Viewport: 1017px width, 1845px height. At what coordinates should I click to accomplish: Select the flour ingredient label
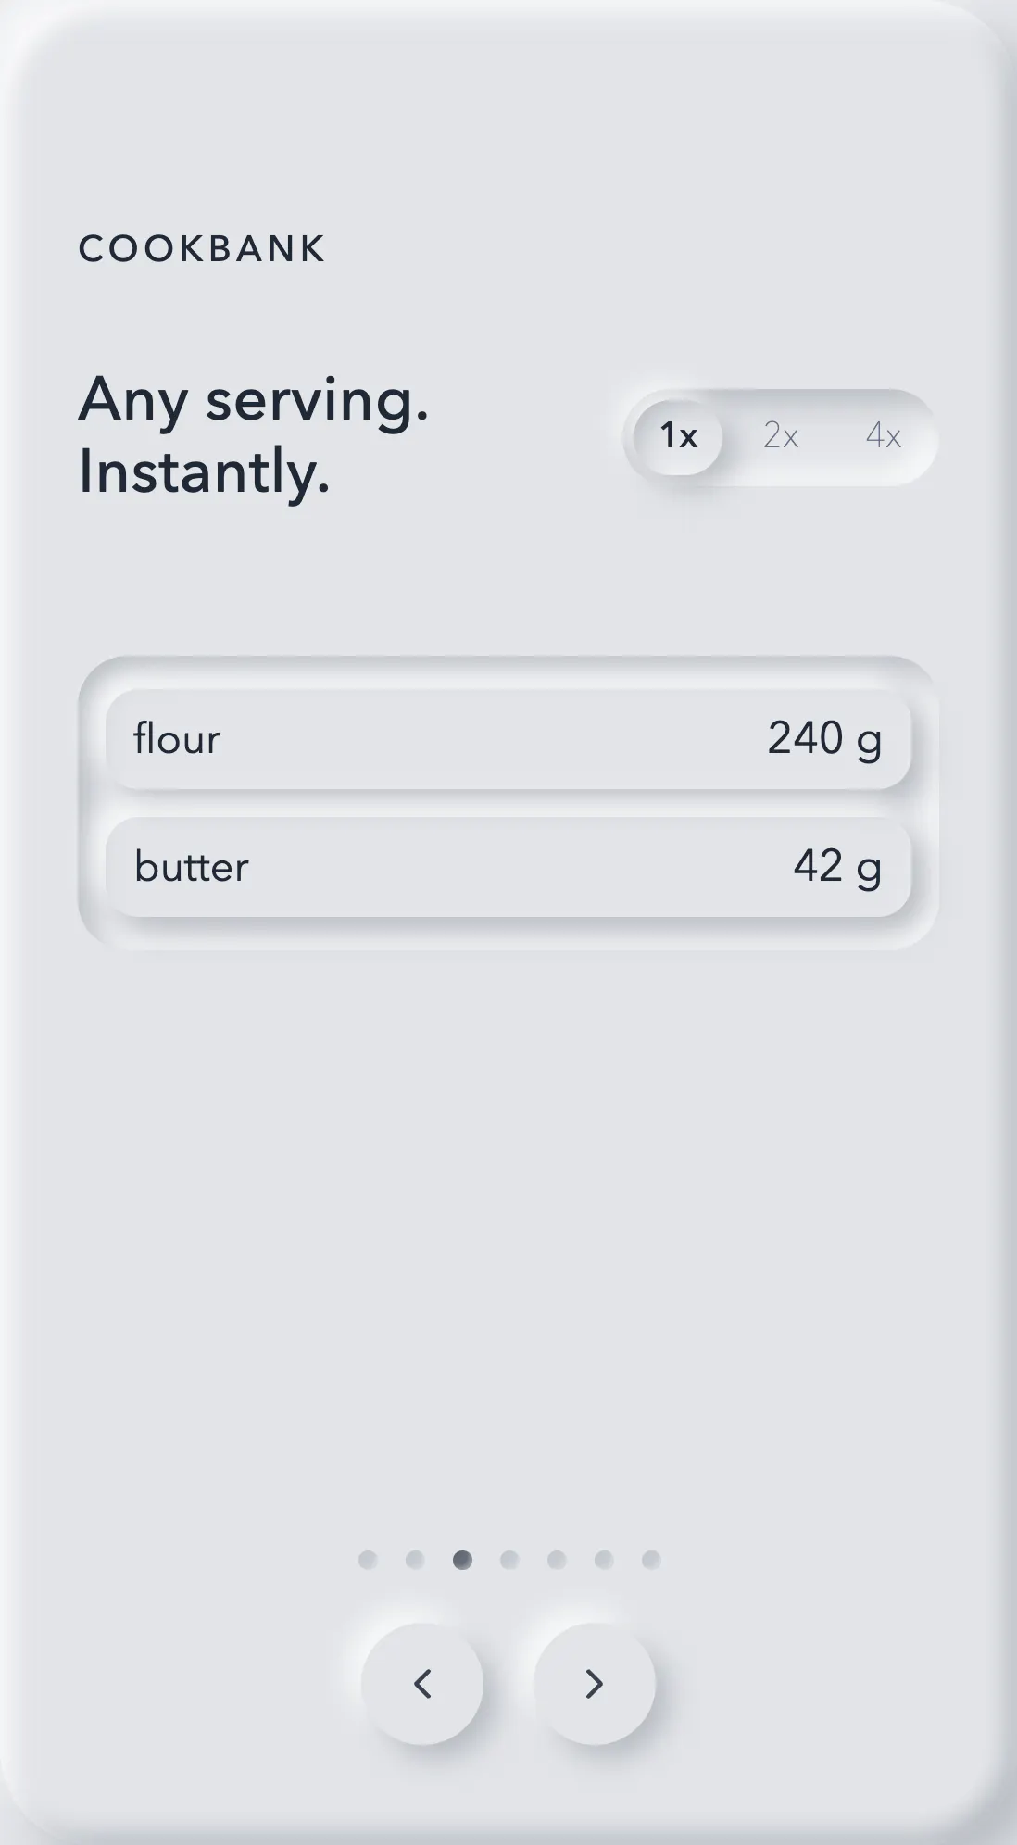177,739
